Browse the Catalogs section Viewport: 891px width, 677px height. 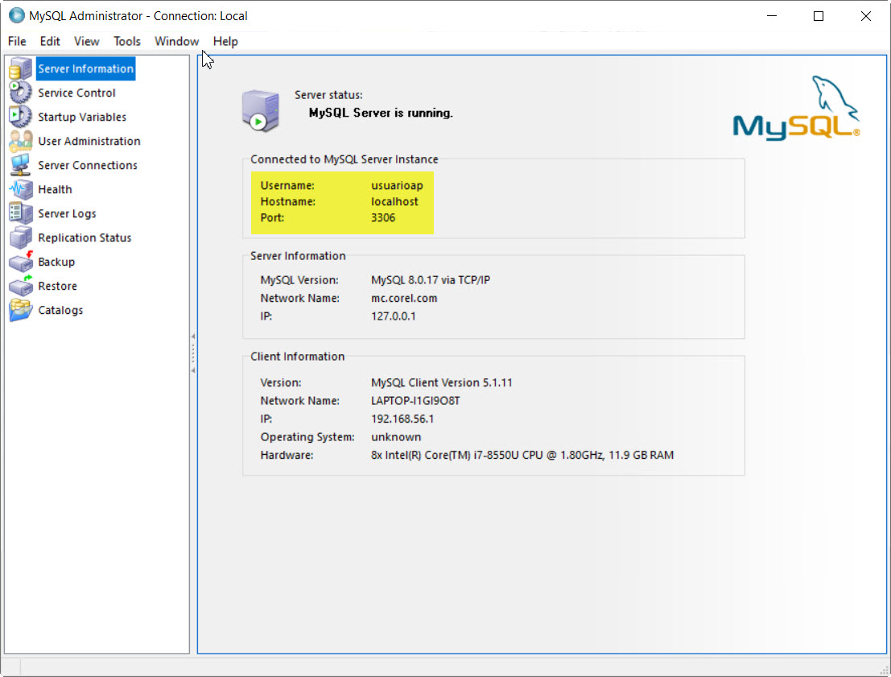coord(60,310)
